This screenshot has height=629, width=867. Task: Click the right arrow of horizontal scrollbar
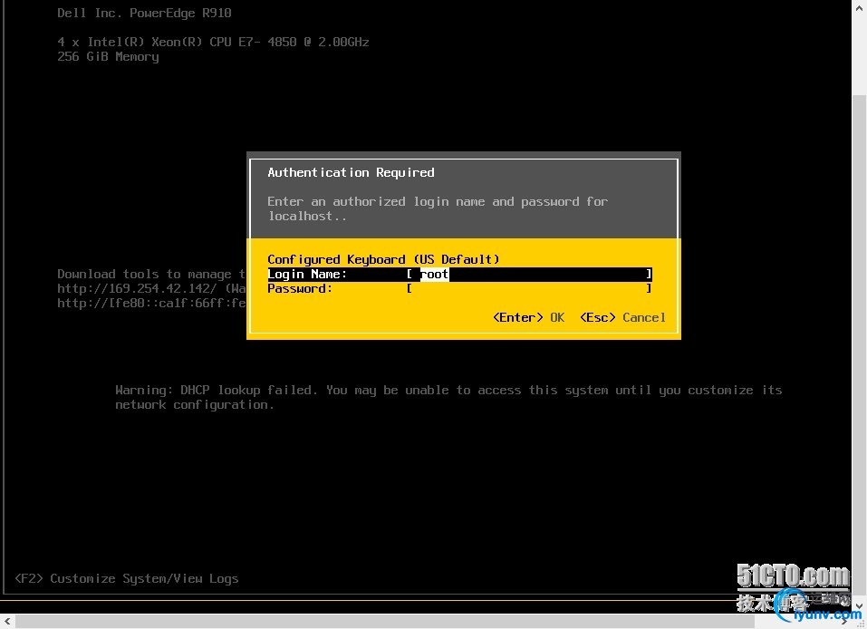click(843, 621)
